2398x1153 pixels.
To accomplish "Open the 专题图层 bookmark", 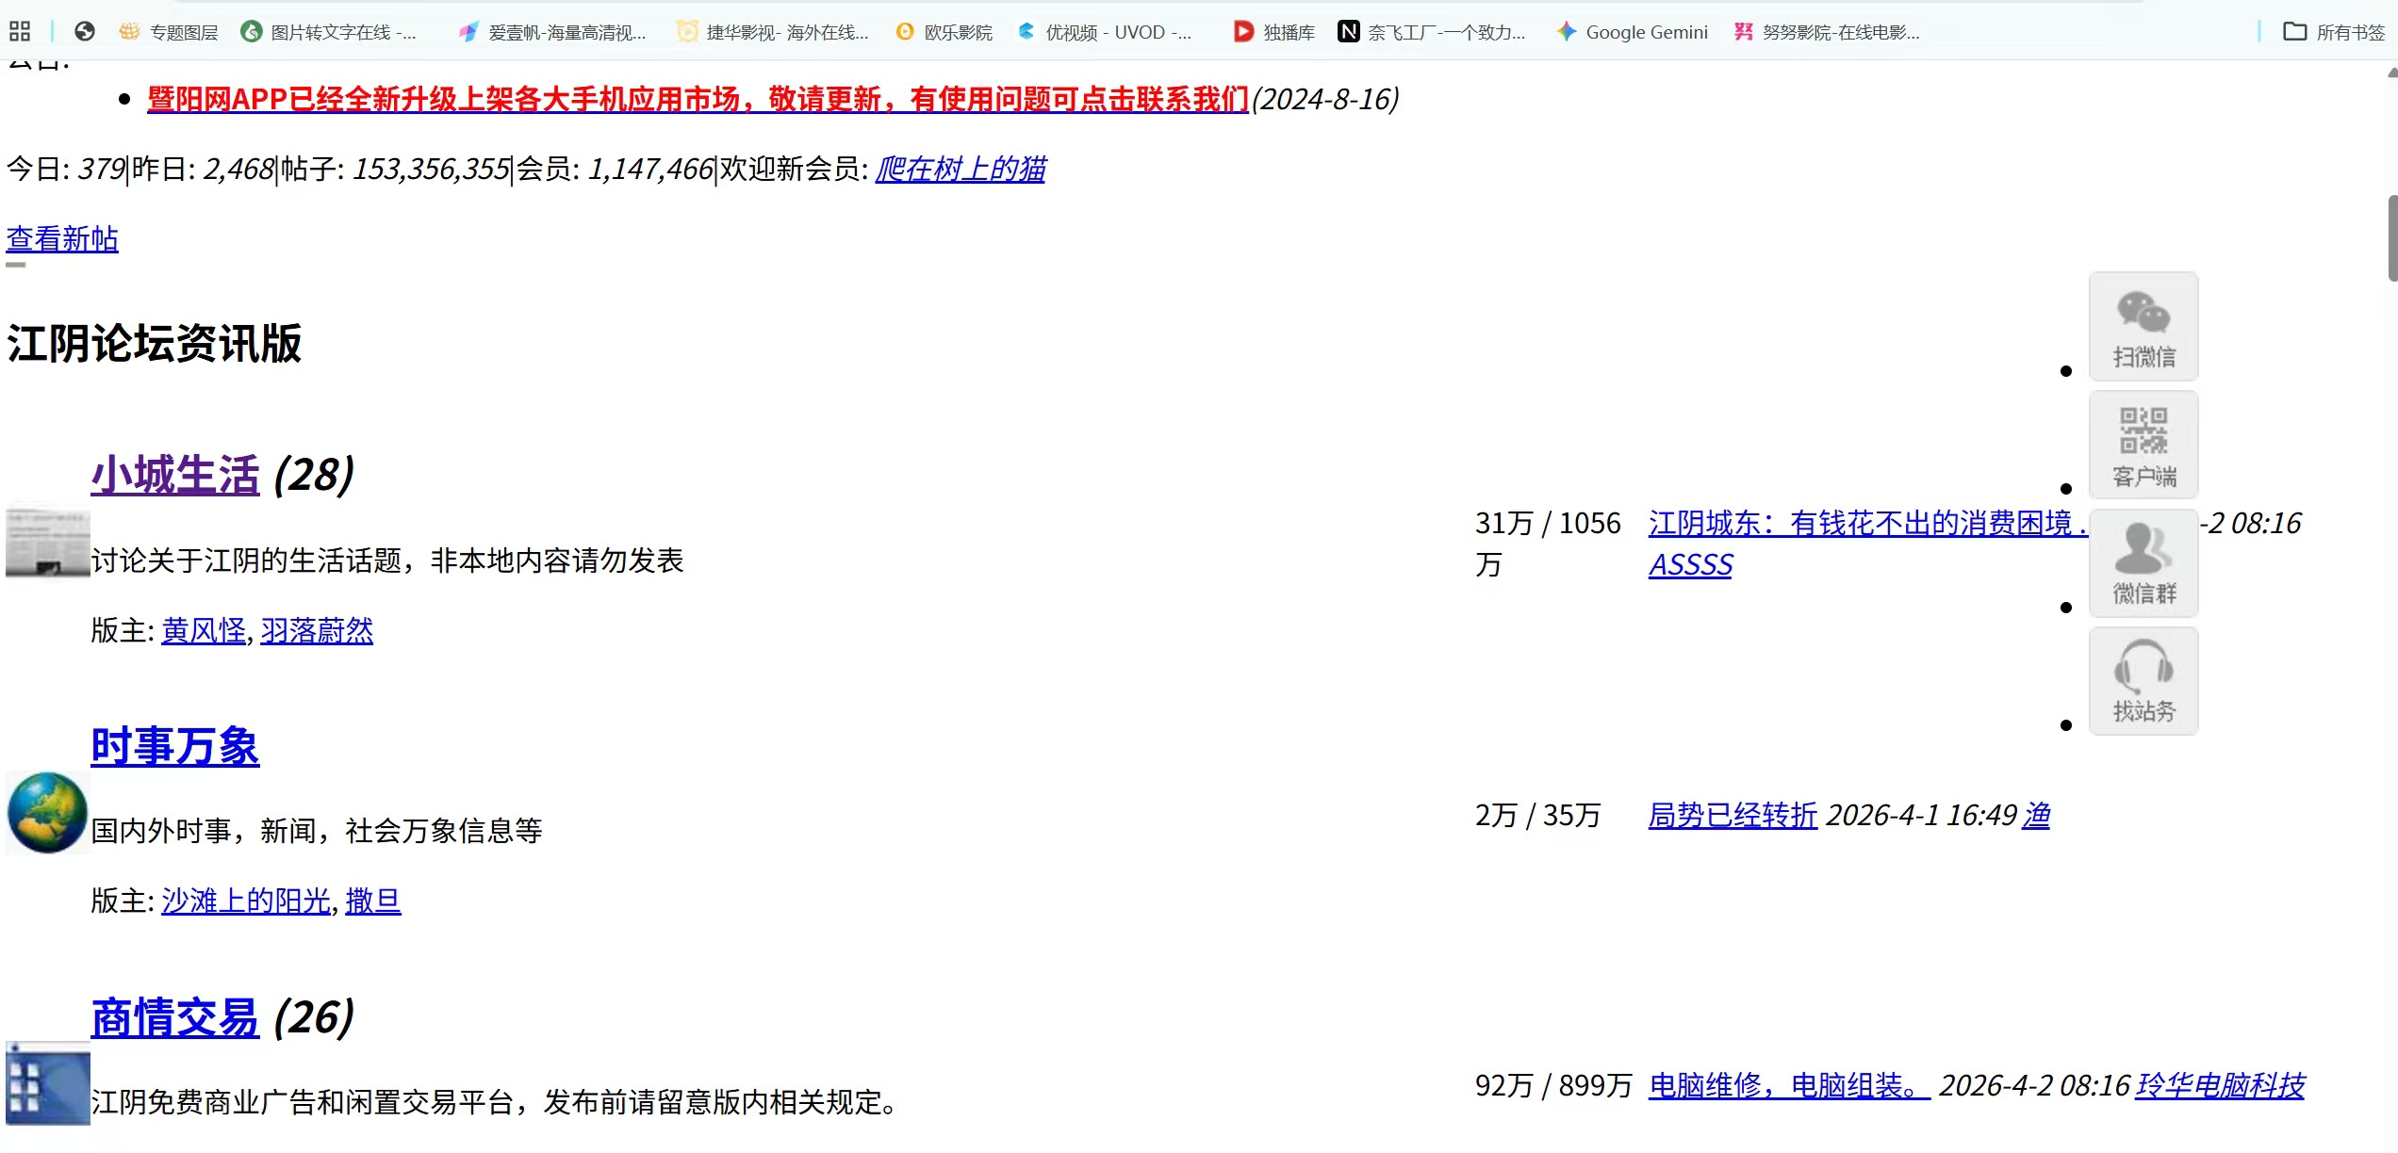I will [x=170, y=32].
